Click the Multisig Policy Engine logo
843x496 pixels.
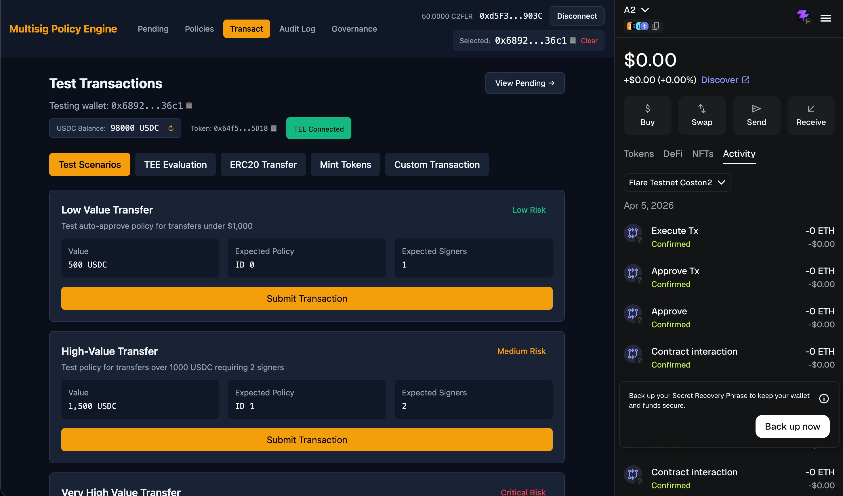click(x=63, y=29)
